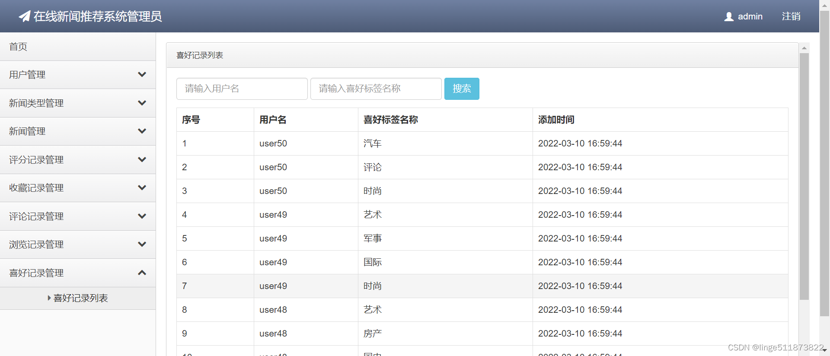Screen dimensions: 830x356
Task: Click the 请输入用户名 input field
Action: (242, 89)
